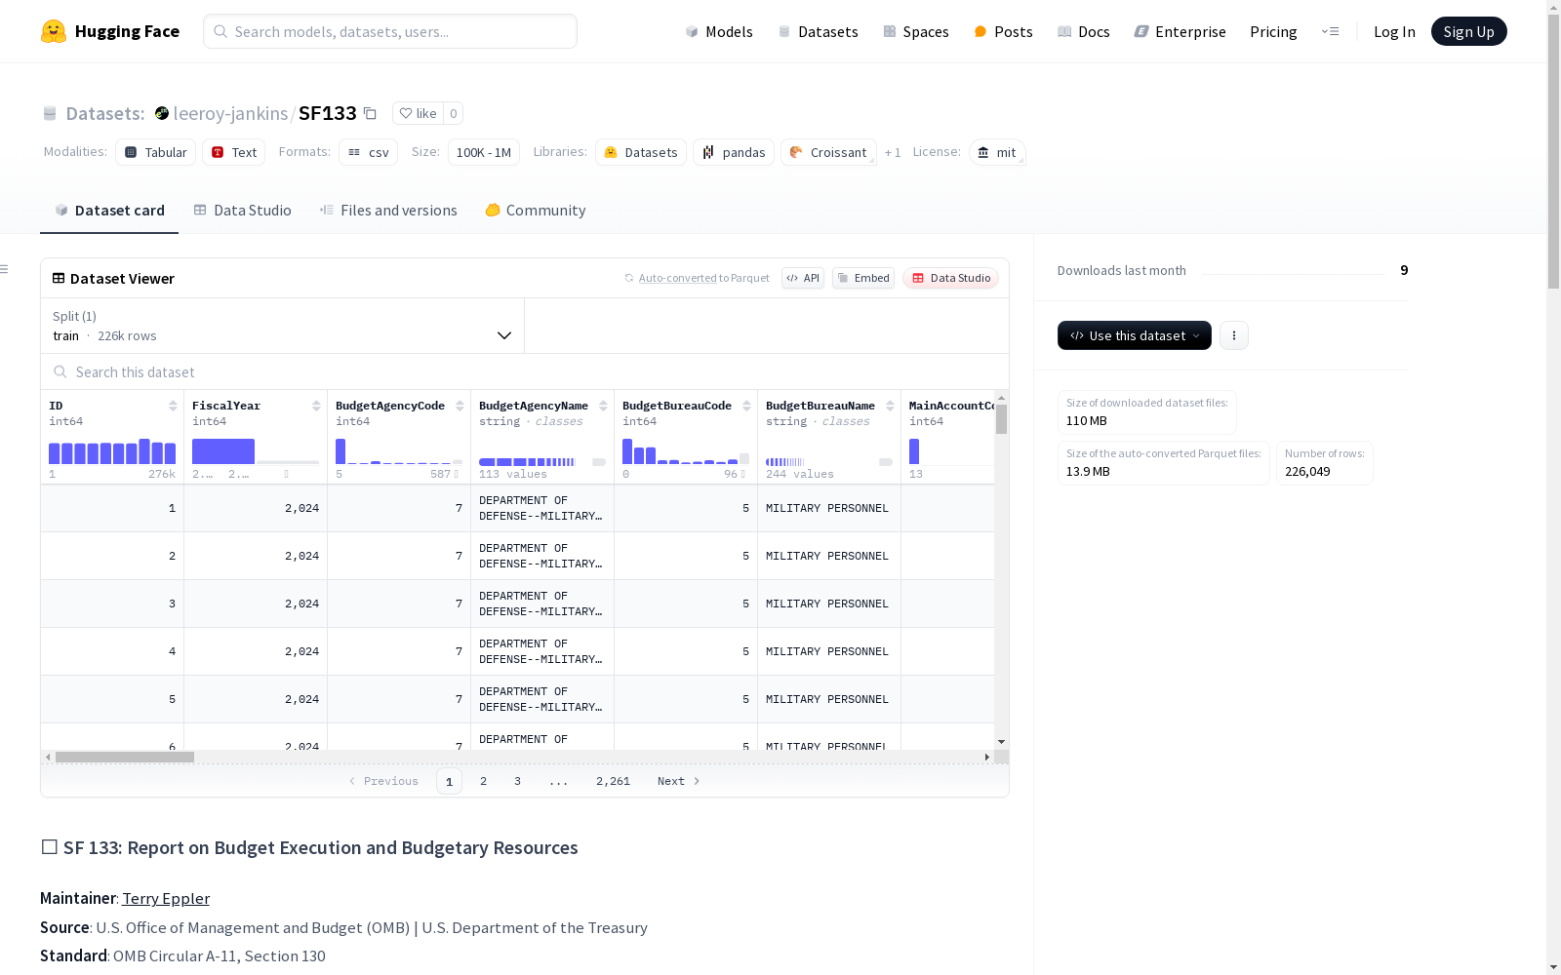Go to the Next page of rows

point(679,781)
